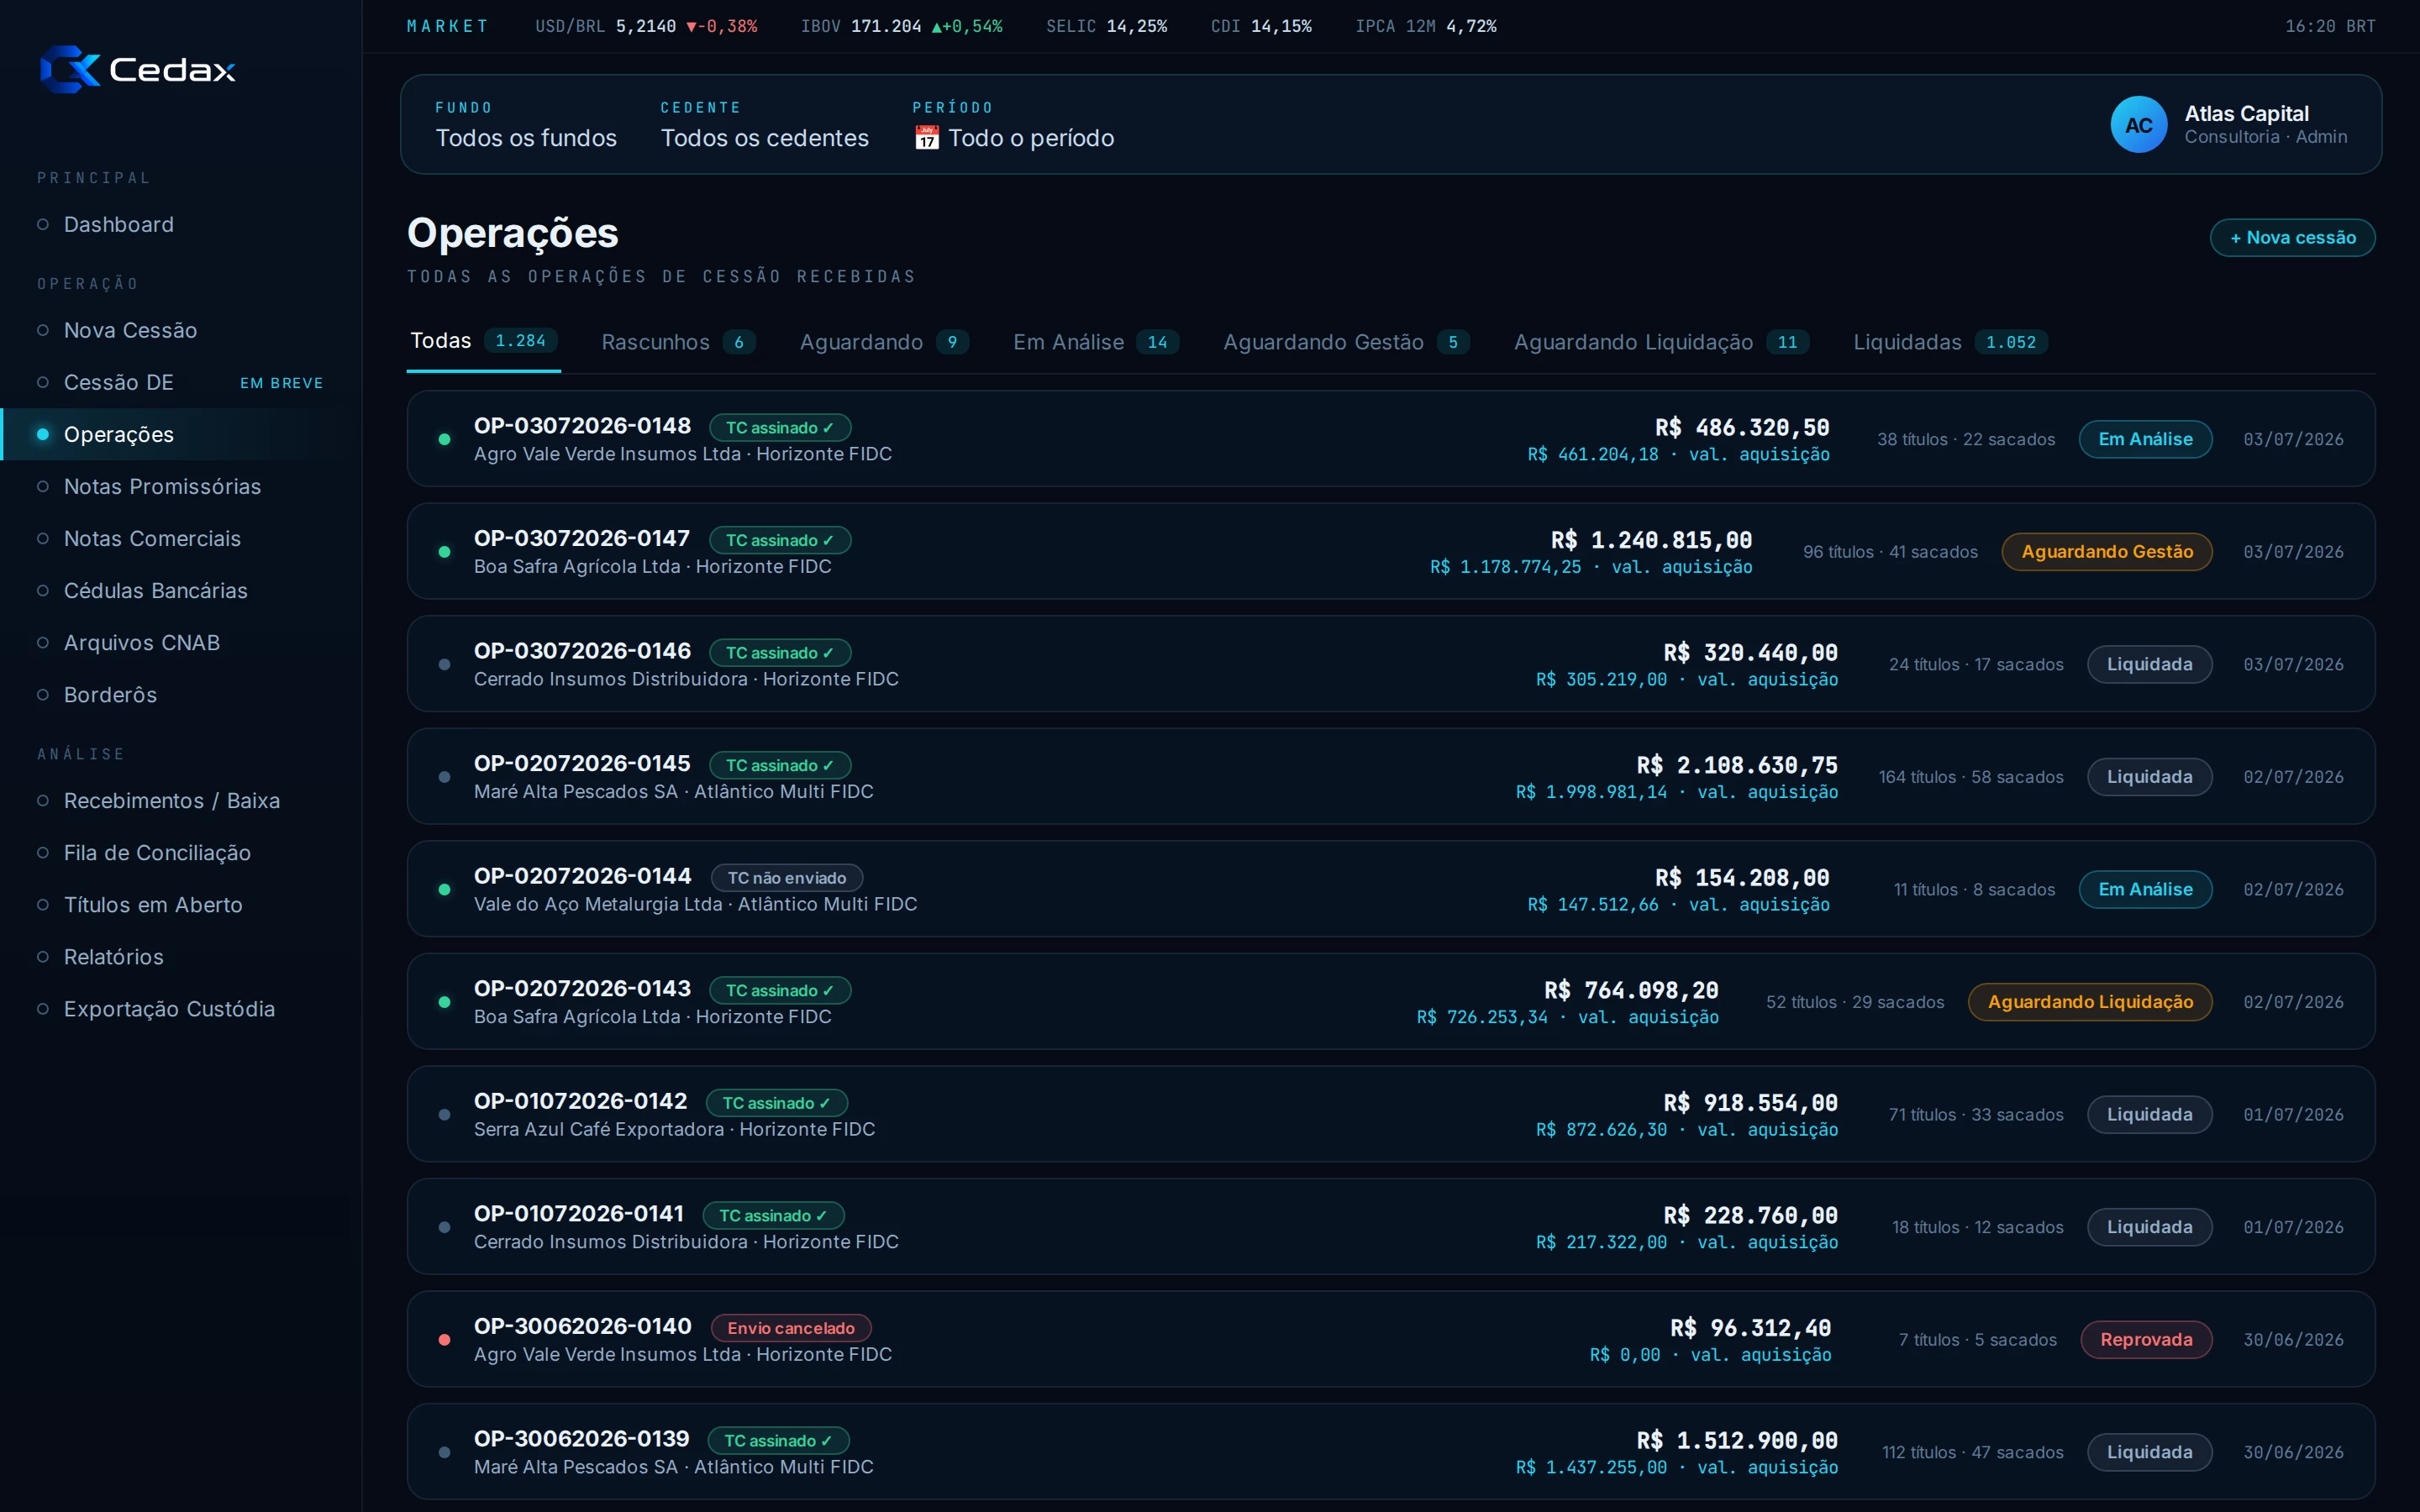Image resolution: width=2420 pixels, height=1512 pixels.
Task: Click the IBOV 171.204 ticker
Action: tap(901, 26)
